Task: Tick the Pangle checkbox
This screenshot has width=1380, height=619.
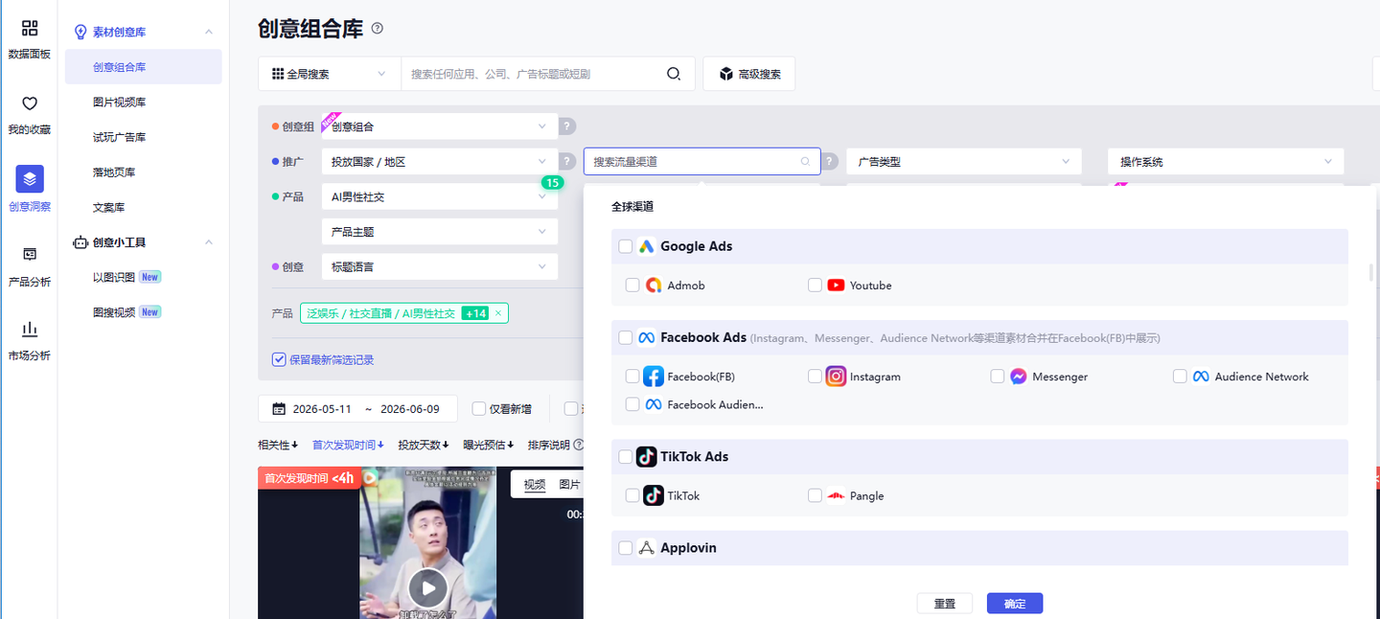Action: 815,495
